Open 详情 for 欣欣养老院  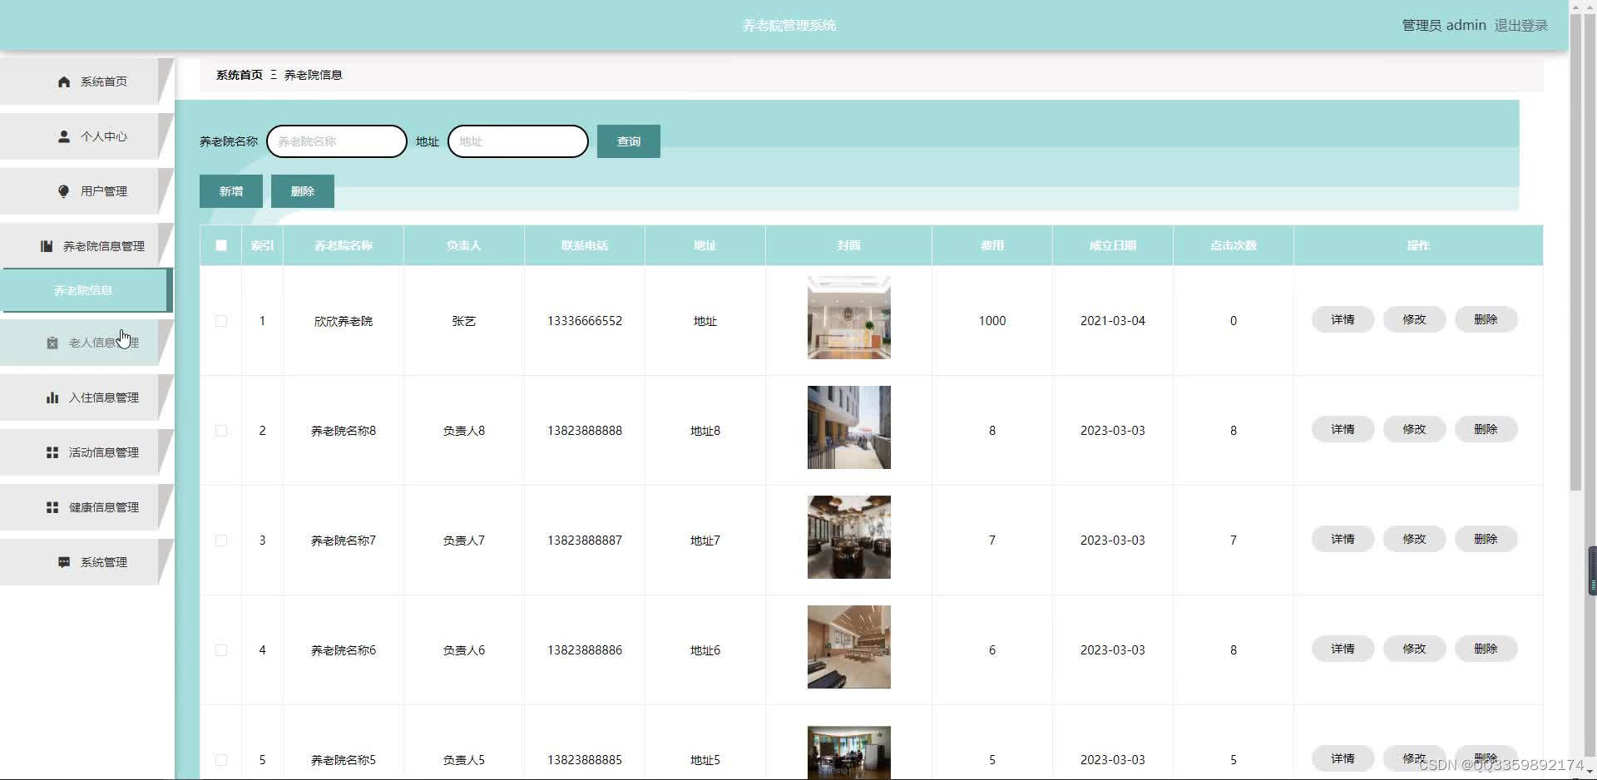pyautogui.click(x=1342, y=319)
